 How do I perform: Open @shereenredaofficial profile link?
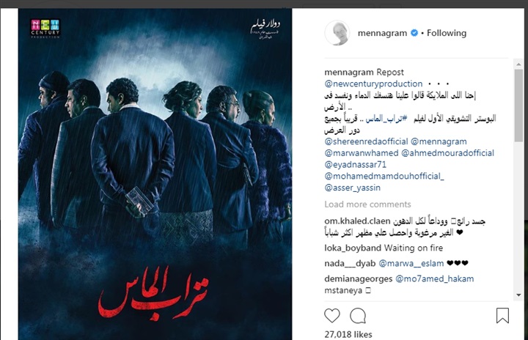tap(366, 141)
